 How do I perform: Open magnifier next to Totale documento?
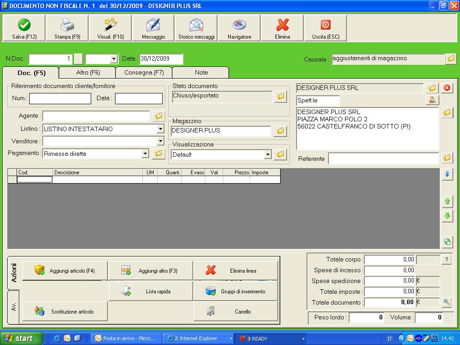pos(446,302)
